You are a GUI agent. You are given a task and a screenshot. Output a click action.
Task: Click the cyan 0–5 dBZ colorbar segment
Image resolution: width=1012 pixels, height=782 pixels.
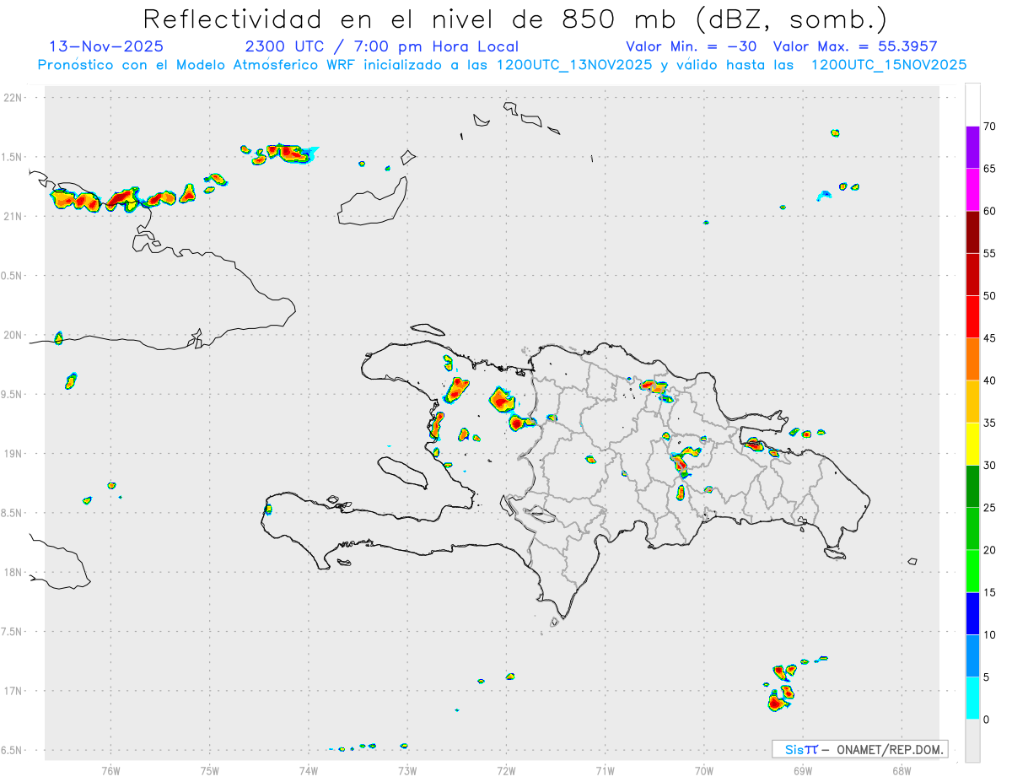(972, 698)
